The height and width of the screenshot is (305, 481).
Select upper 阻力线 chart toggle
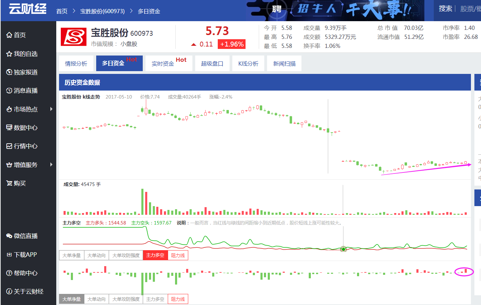[x=178, y=255]
